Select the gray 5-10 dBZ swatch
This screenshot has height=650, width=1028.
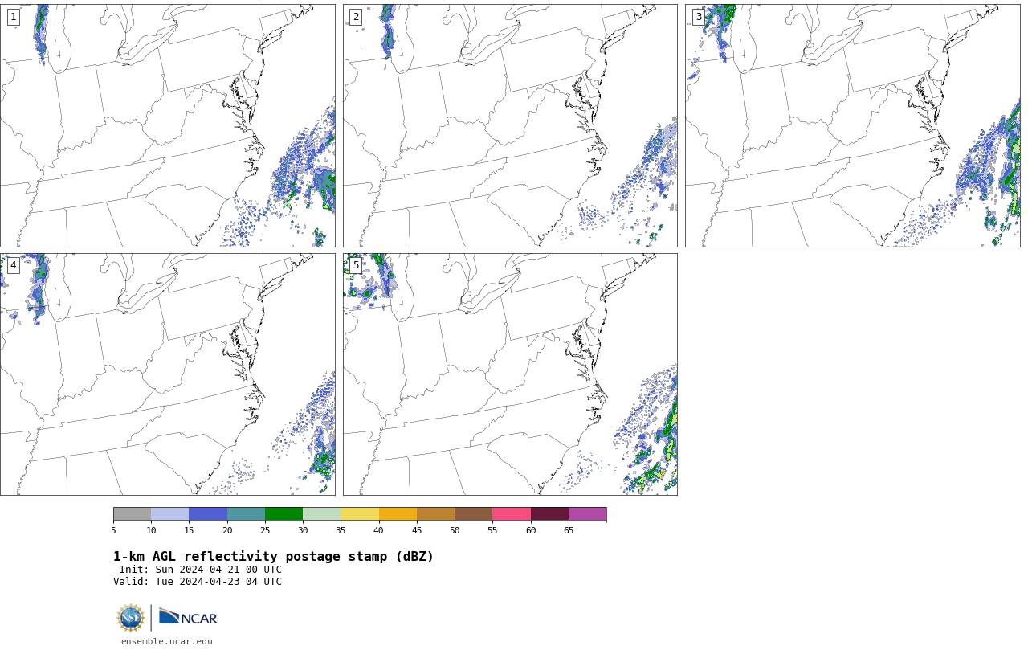pos(132,514)
